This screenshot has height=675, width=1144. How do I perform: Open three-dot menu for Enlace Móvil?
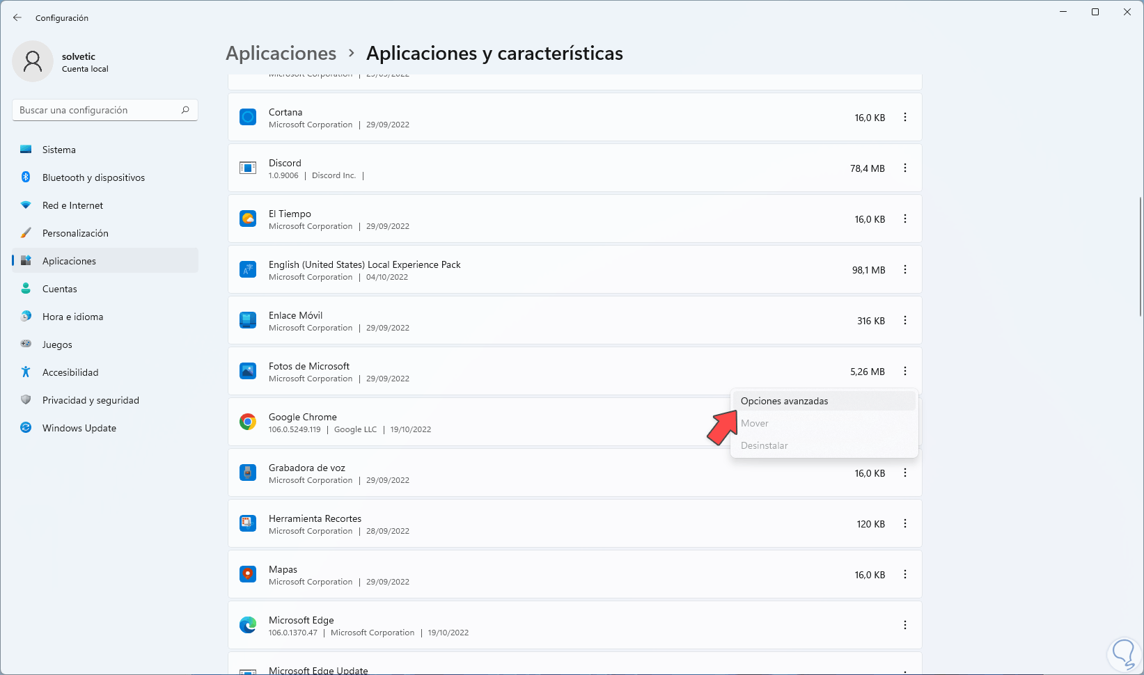(x=905, y=320)
